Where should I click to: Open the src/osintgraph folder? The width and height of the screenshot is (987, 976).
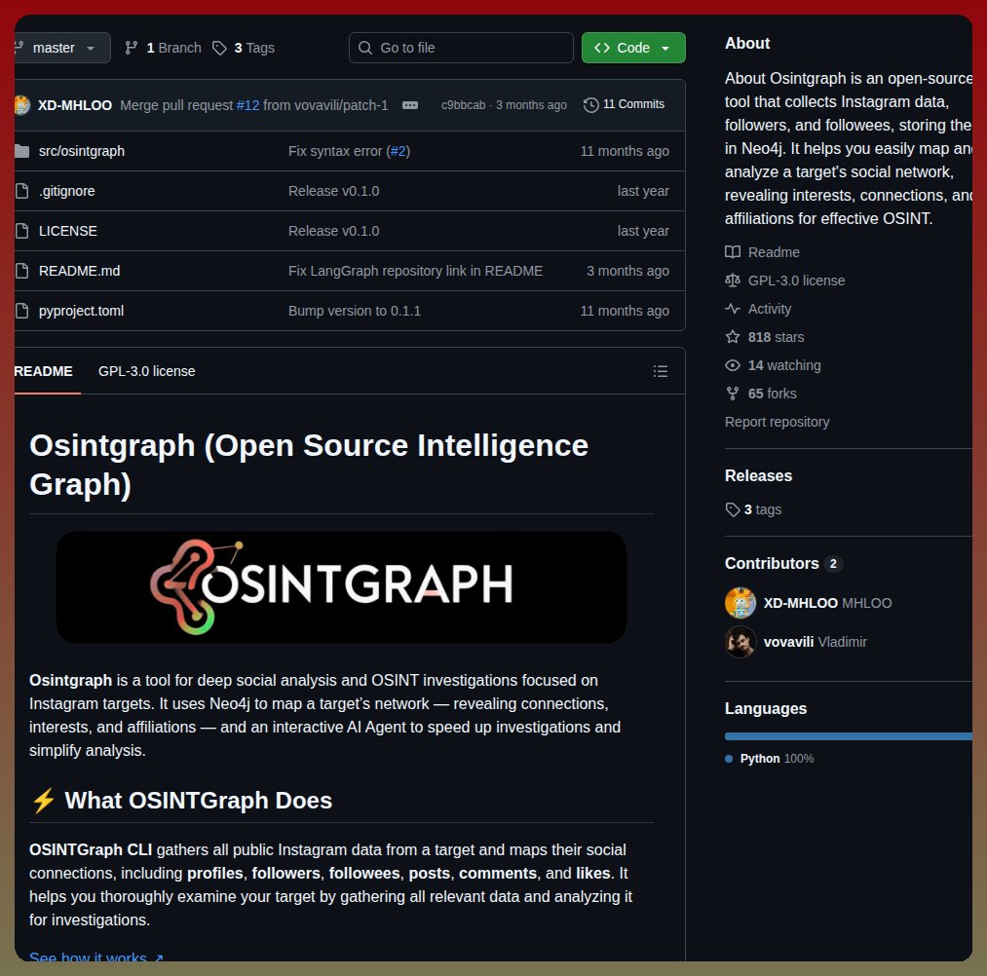tap(82, 151)
